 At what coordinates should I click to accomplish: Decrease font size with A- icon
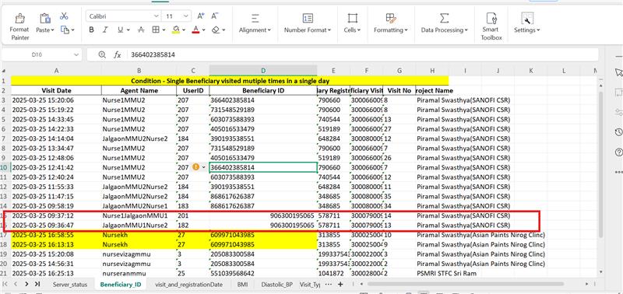click(x=215, y=16)
